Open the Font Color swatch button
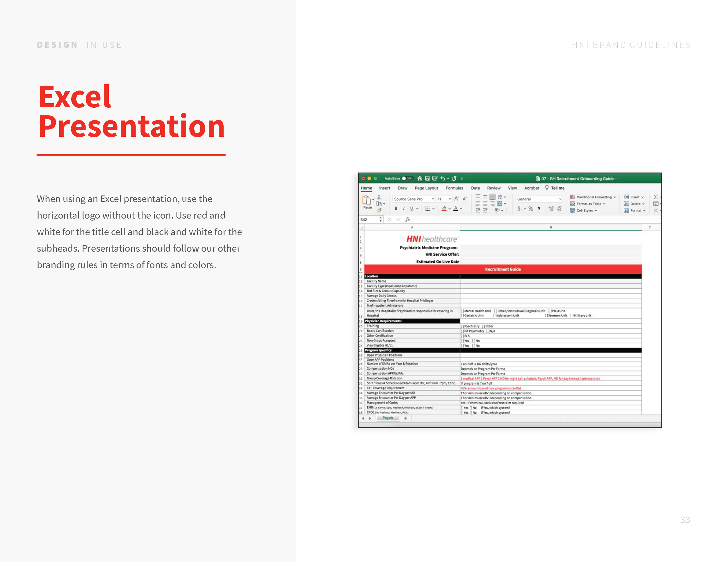Image resolution: width=727 pixels, height=562 pixels. (x=456, y=208)
